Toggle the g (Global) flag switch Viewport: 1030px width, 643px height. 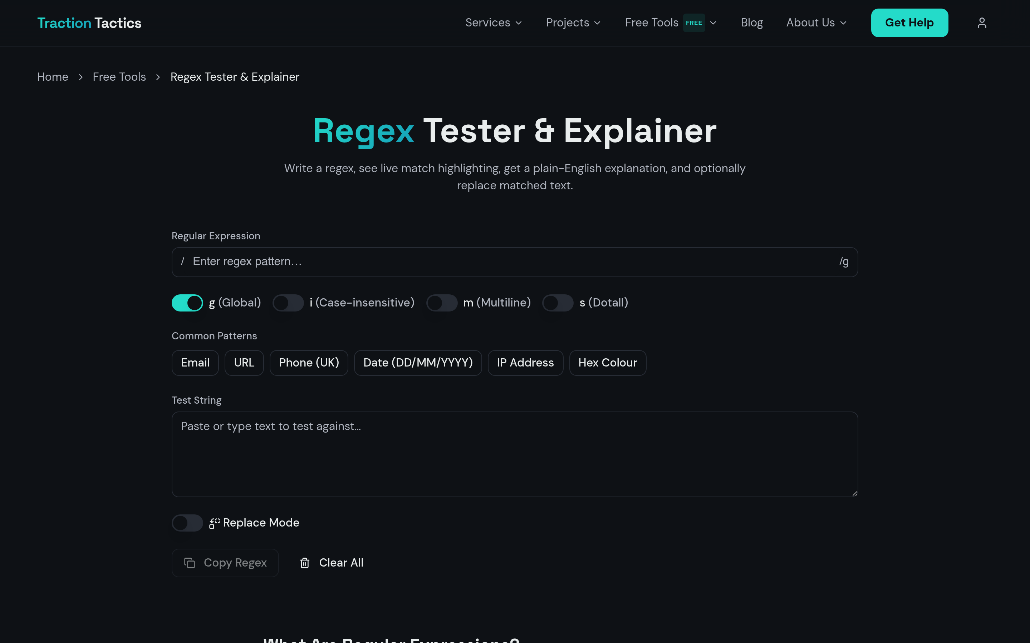click(187, 303)
